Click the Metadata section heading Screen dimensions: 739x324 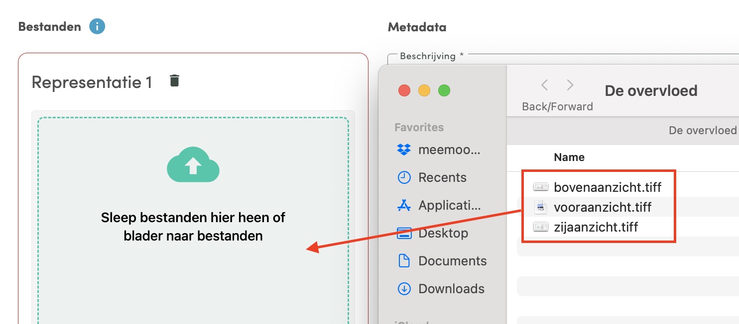click(x=417, y=27)
